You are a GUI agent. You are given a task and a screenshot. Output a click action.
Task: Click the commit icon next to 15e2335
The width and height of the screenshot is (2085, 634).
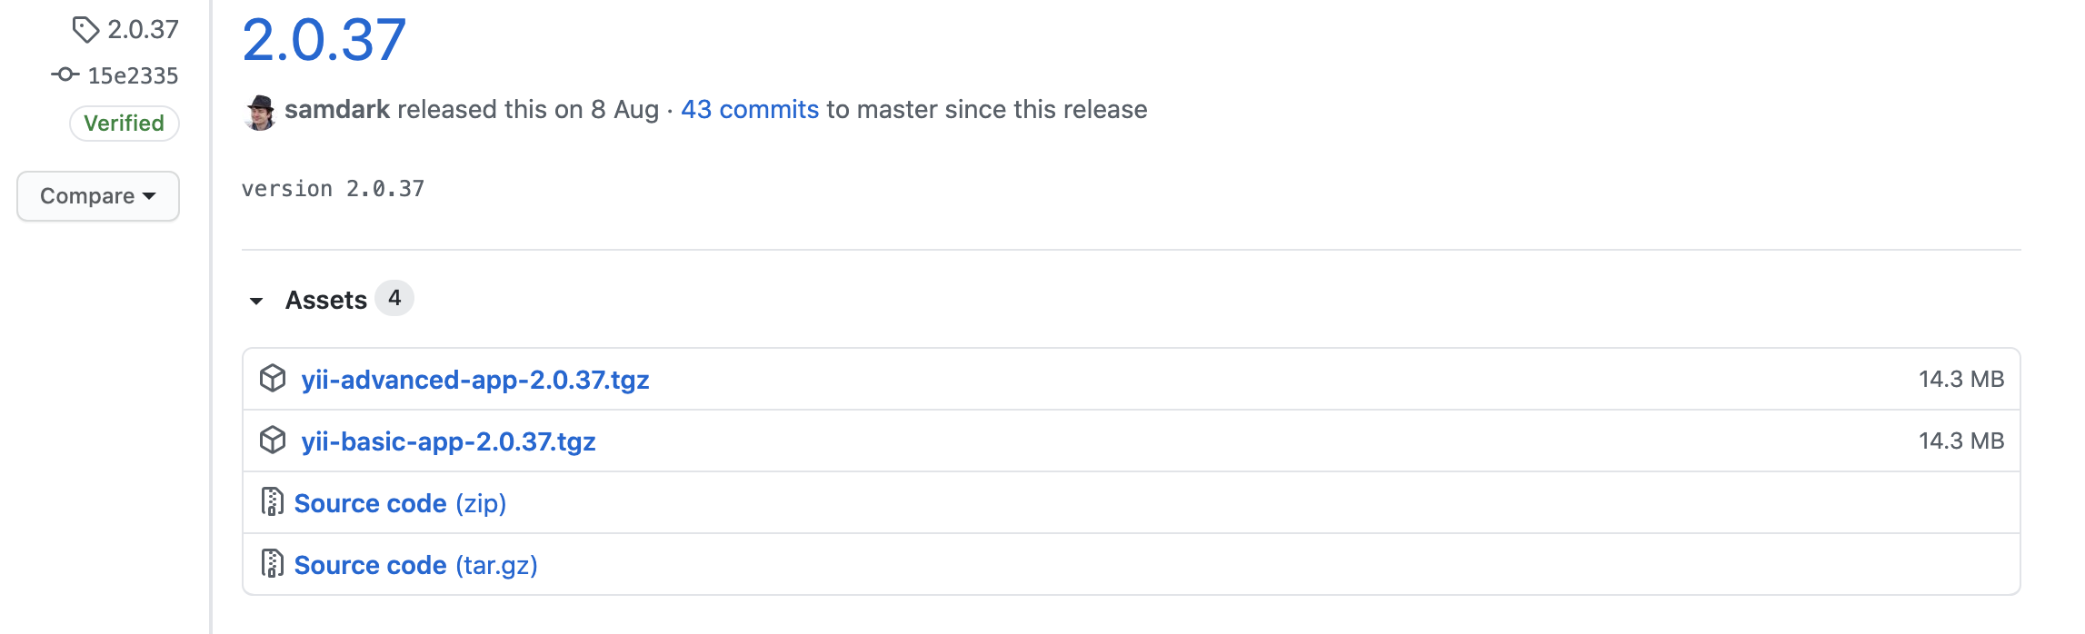[x=65, y=74]
